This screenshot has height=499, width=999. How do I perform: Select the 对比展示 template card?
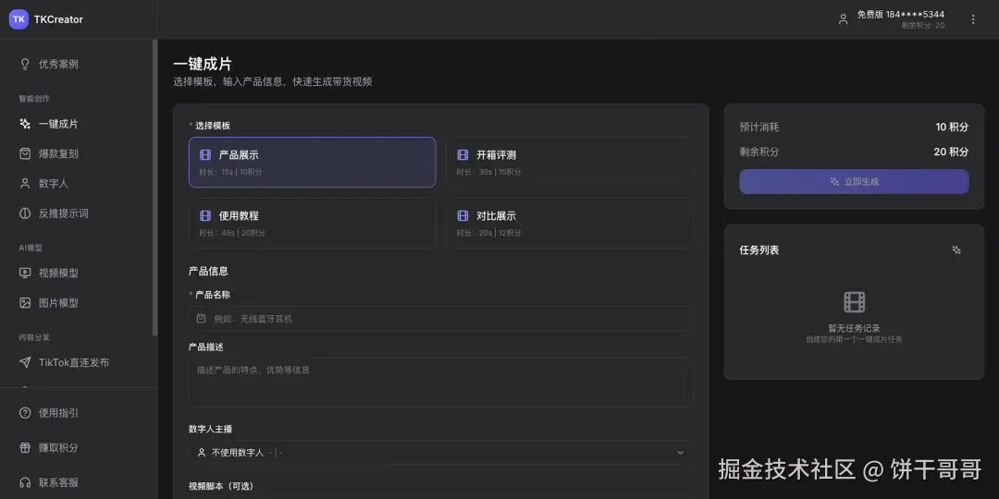[570, 224]
